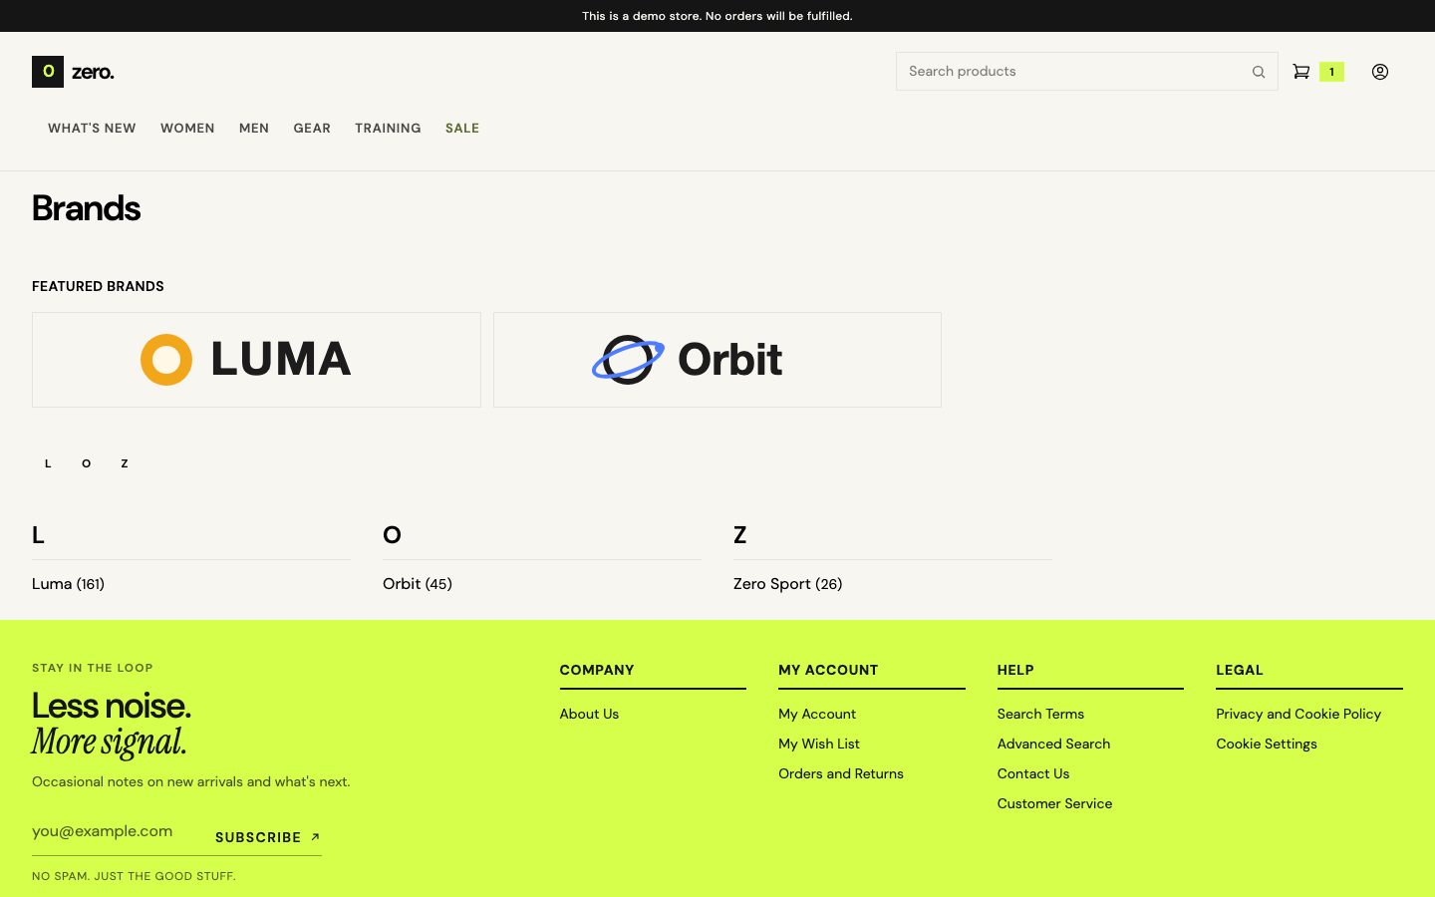Click the zero. store logo
1435x897 pixels.
[x=73, y=72]
